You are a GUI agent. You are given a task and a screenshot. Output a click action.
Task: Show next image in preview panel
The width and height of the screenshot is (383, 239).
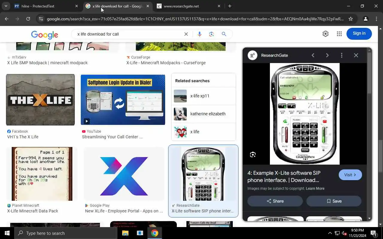coord(327,55)
